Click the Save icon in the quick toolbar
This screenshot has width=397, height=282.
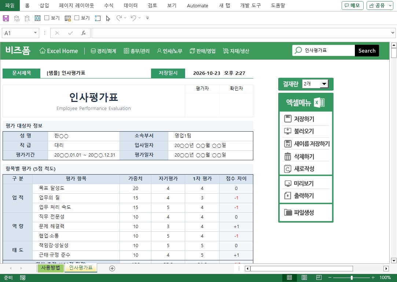tap(6, 18)
